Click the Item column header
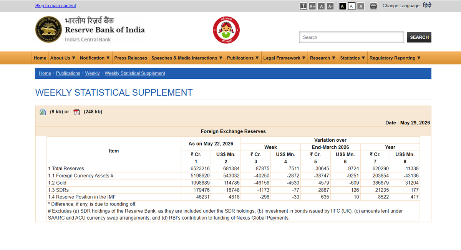 pyautogui.click(x=114, y=151)
